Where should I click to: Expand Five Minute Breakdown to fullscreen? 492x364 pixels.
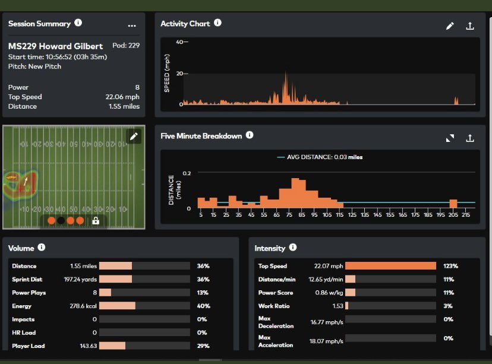(450, 138)
